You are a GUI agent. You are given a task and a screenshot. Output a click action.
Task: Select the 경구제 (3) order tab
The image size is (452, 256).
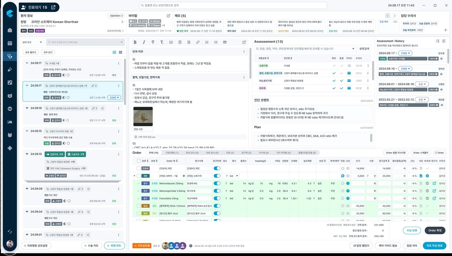(x=246, y=153)
